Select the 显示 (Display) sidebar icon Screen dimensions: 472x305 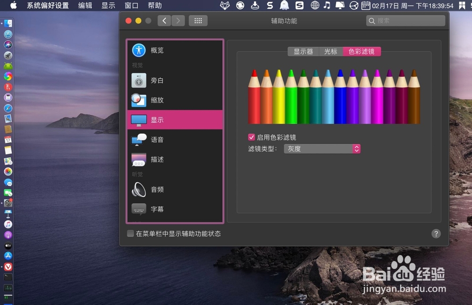click(x=157, y=119)
